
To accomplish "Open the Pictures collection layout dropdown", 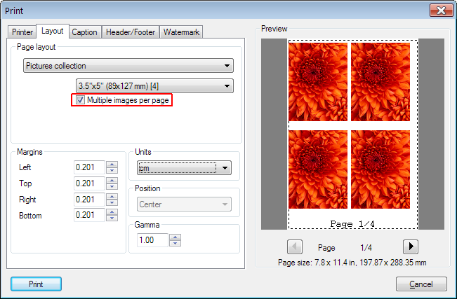I will (x=128, y=66).
